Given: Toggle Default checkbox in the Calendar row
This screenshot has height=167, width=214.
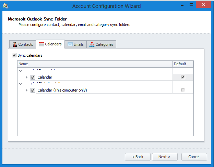Looking at the screenshot, I should 183,77.
